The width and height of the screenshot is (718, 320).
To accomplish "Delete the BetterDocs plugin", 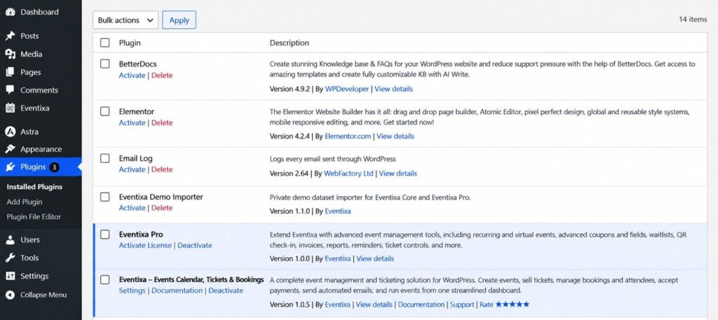I will click(162, 76).
